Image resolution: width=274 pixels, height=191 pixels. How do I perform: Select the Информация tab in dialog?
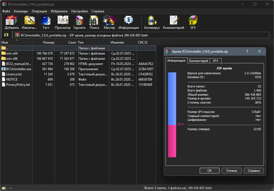coord(176,61)
